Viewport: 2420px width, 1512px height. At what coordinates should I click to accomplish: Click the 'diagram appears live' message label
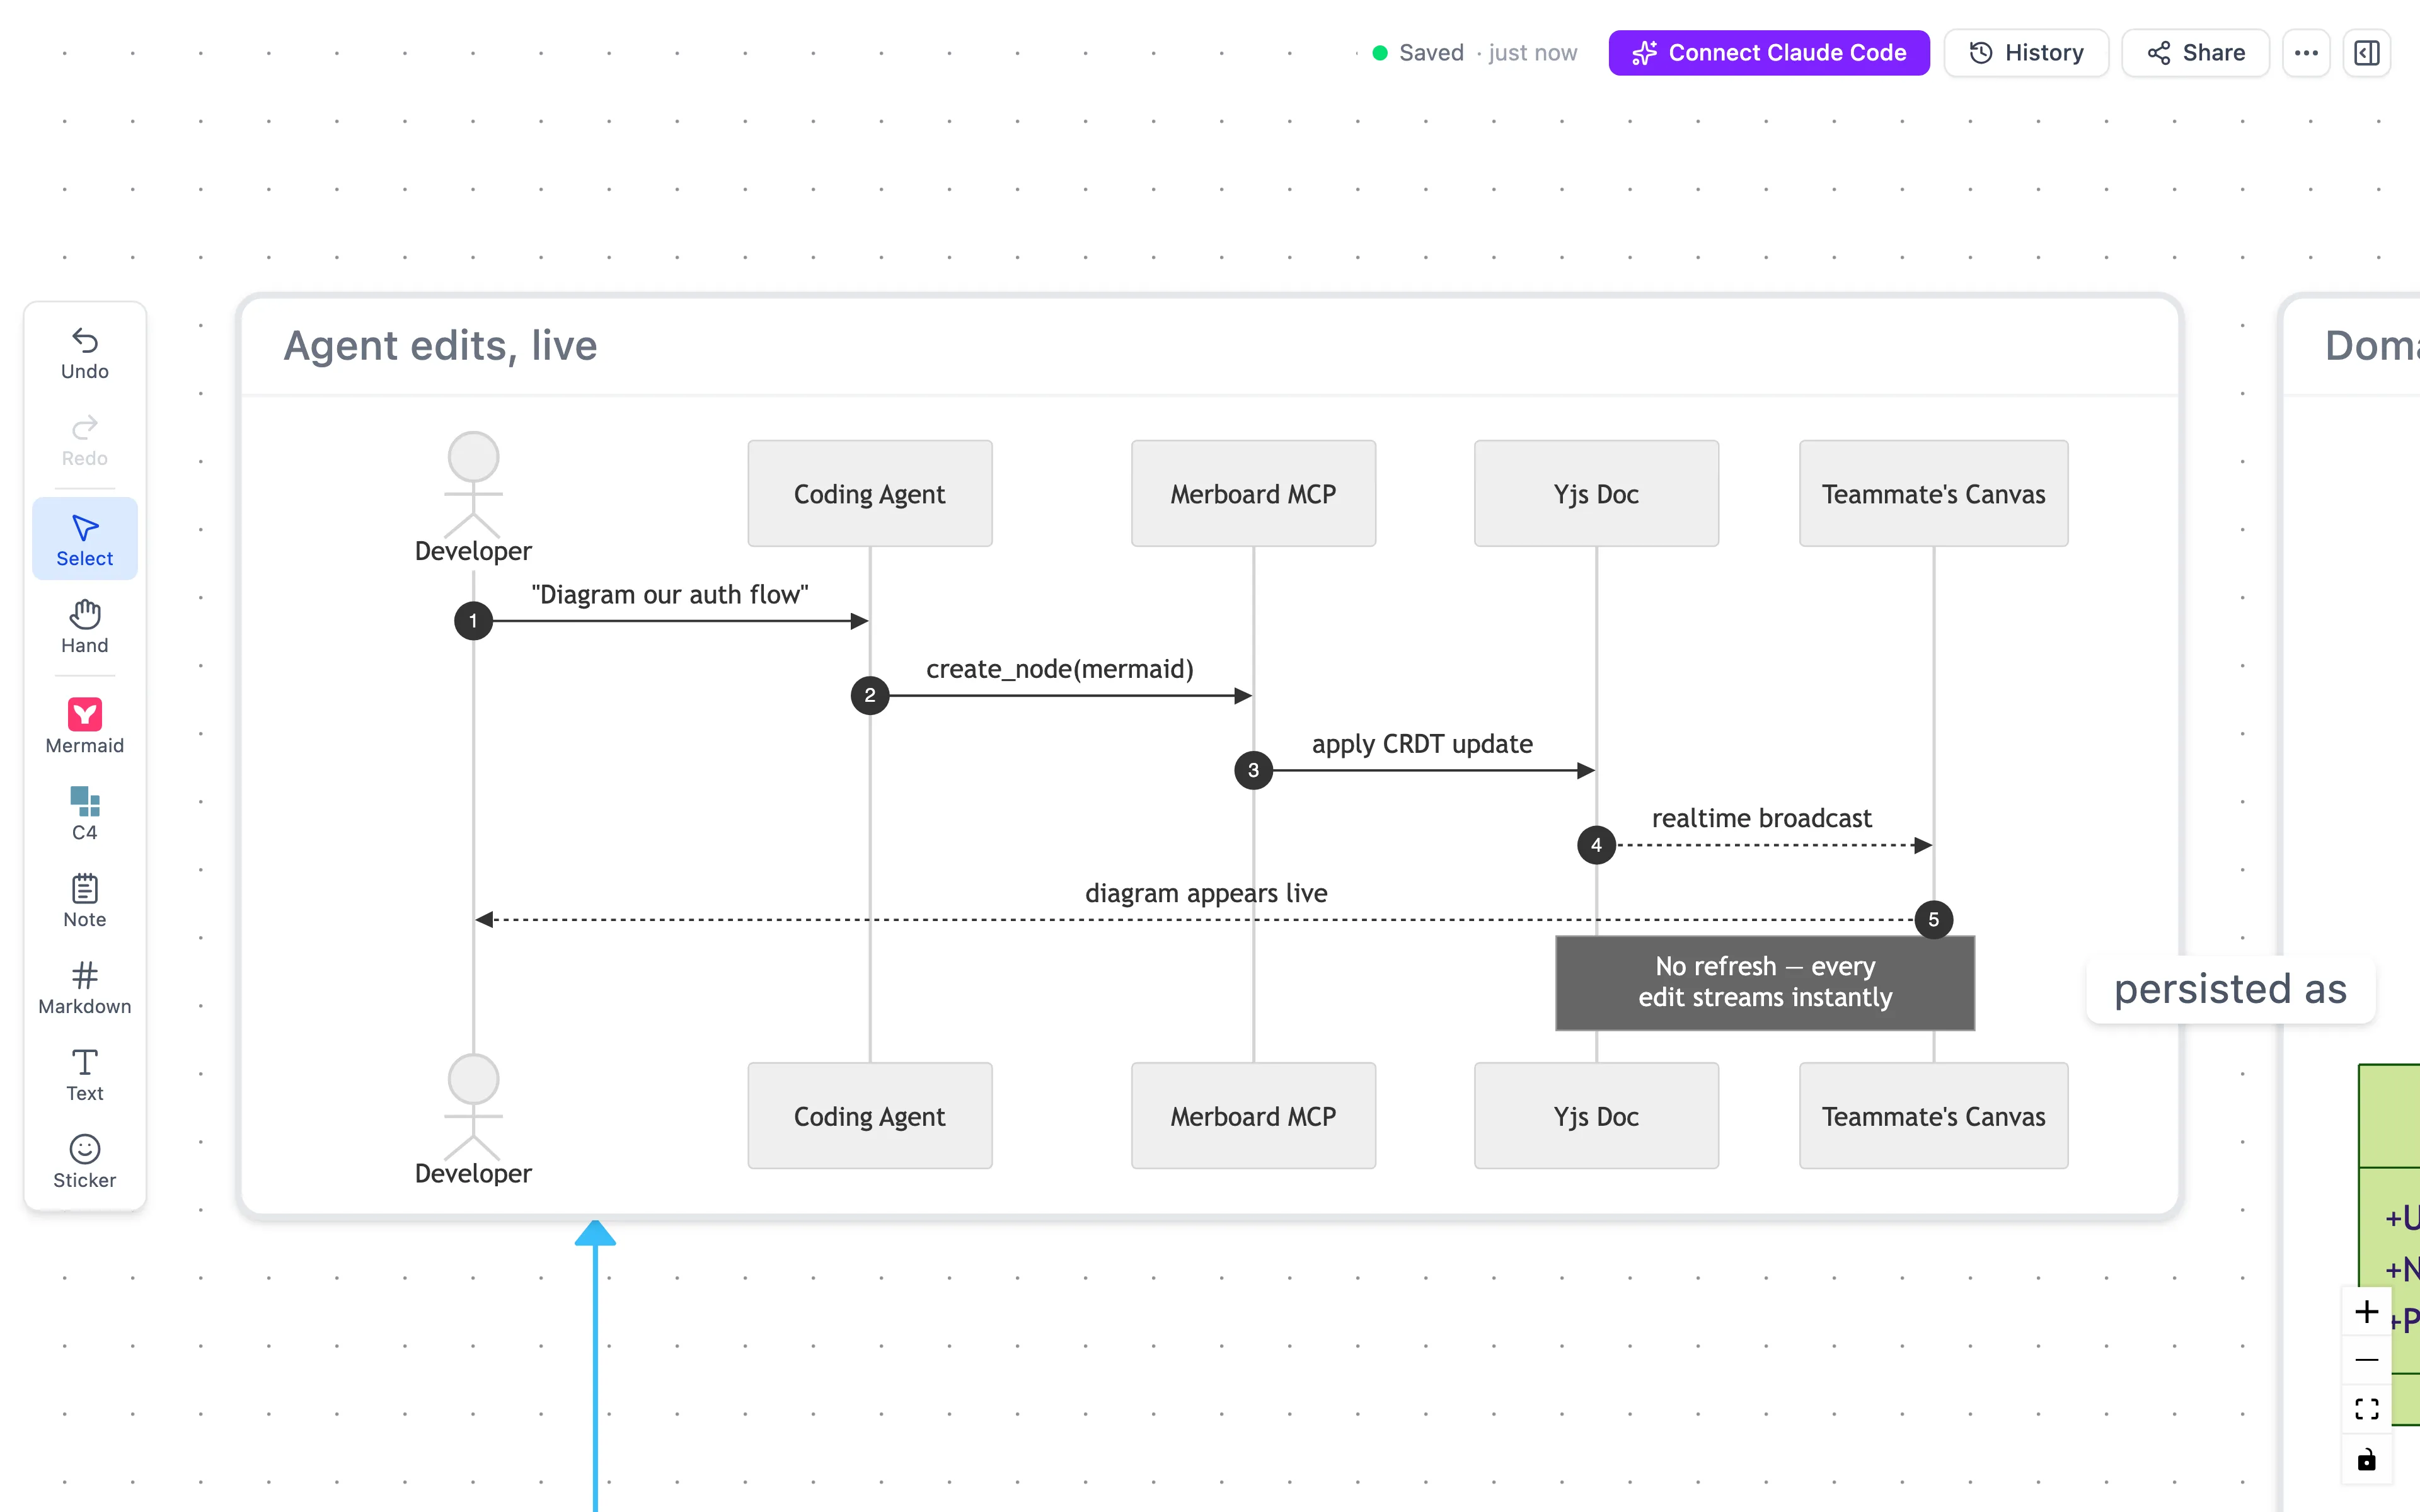point(1206,893)
